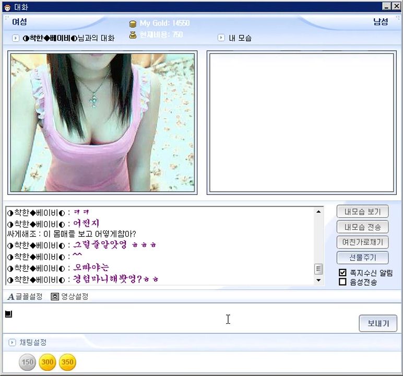Click the 현재비용 money bag icon
This screenshot has width=403, height=376.
pyautogui.click(x=133, y=35)
